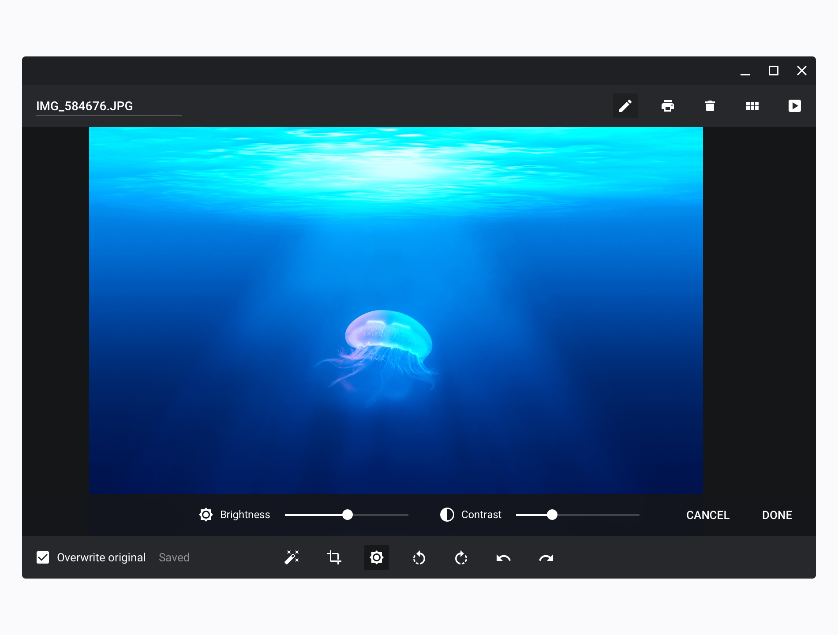Click the jellyfish photo preview
This screenshot has width=838, height=635.
tap(396, 310)
